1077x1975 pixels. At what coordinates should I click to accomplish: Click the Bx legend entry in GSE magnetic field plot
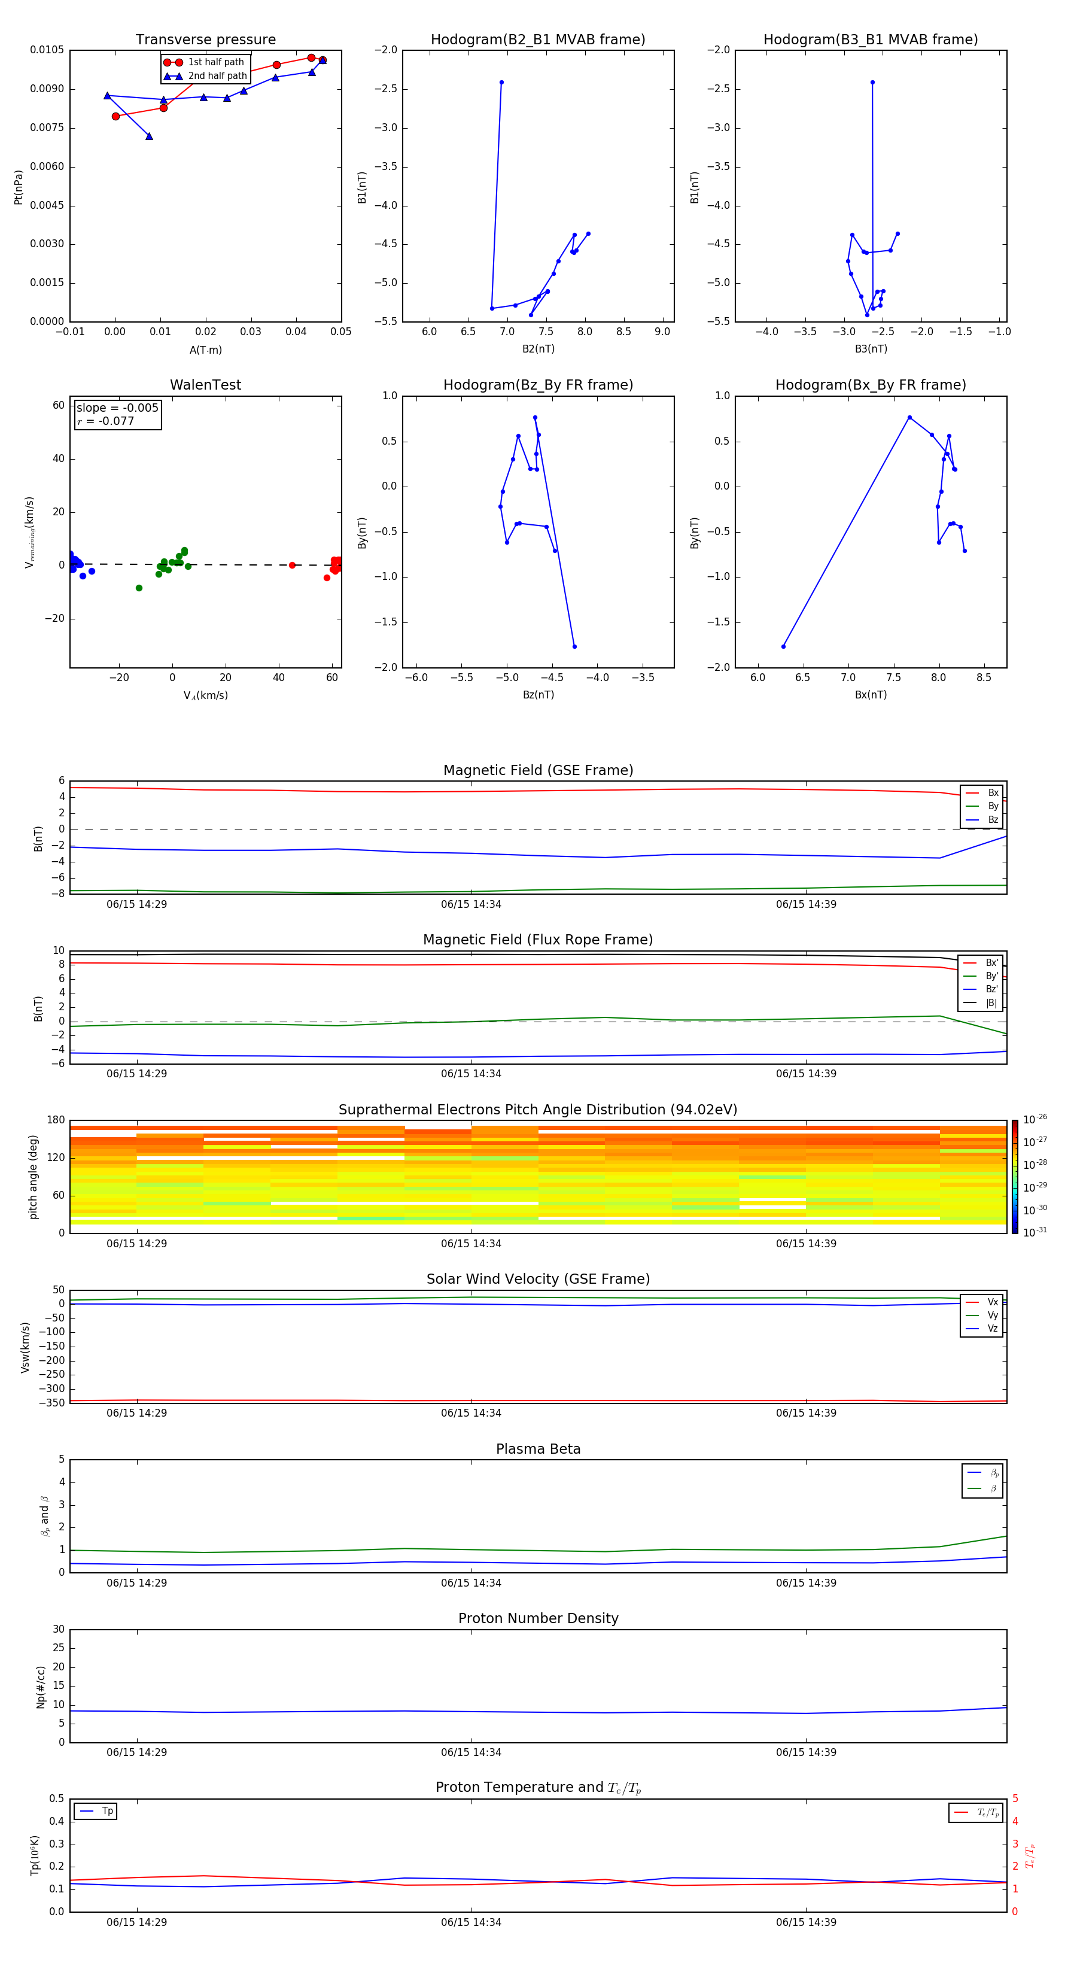coord(982,793)
